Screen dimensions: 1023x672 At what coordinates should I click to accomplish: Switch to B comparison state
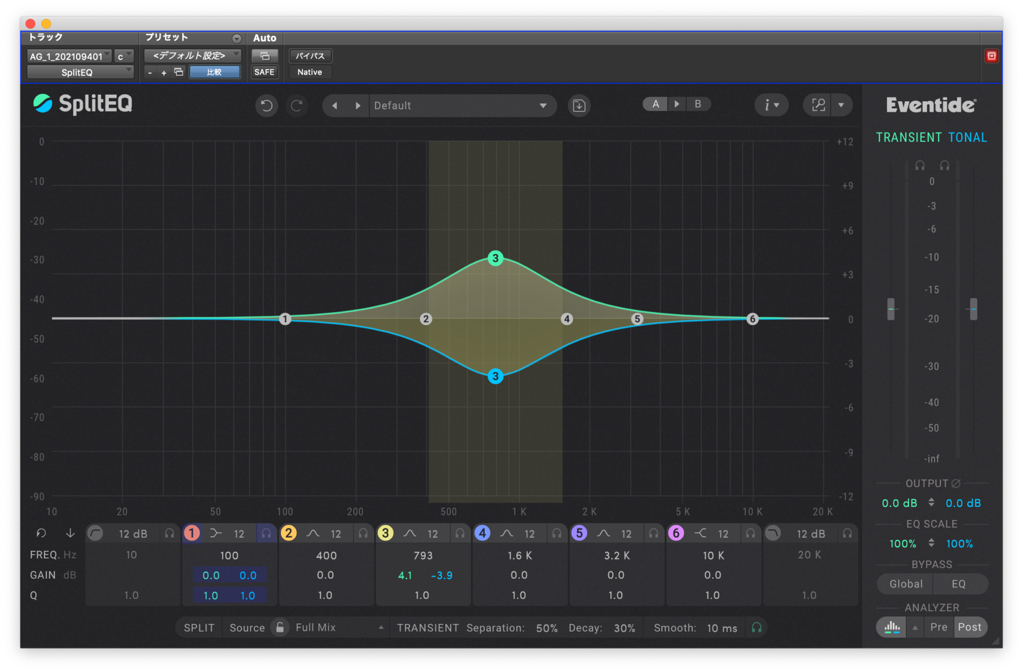pyautogui.click(x=697, y=104)
